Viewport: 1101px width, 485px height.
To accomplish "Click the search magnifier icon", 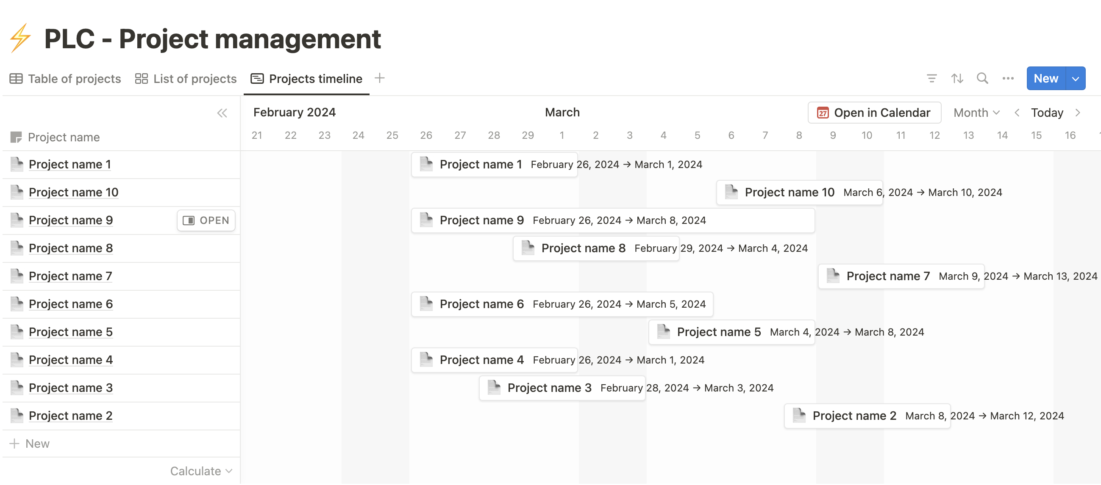I will point(982,79).
